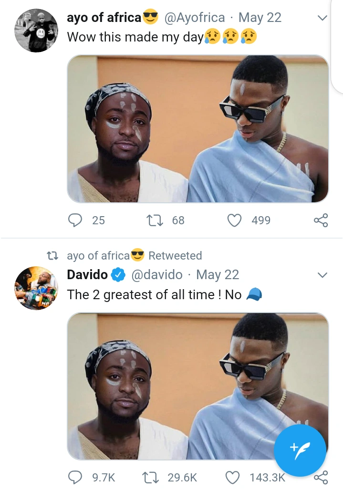Share Davido's tweet

pyautogui.click(x=322, y=477)
